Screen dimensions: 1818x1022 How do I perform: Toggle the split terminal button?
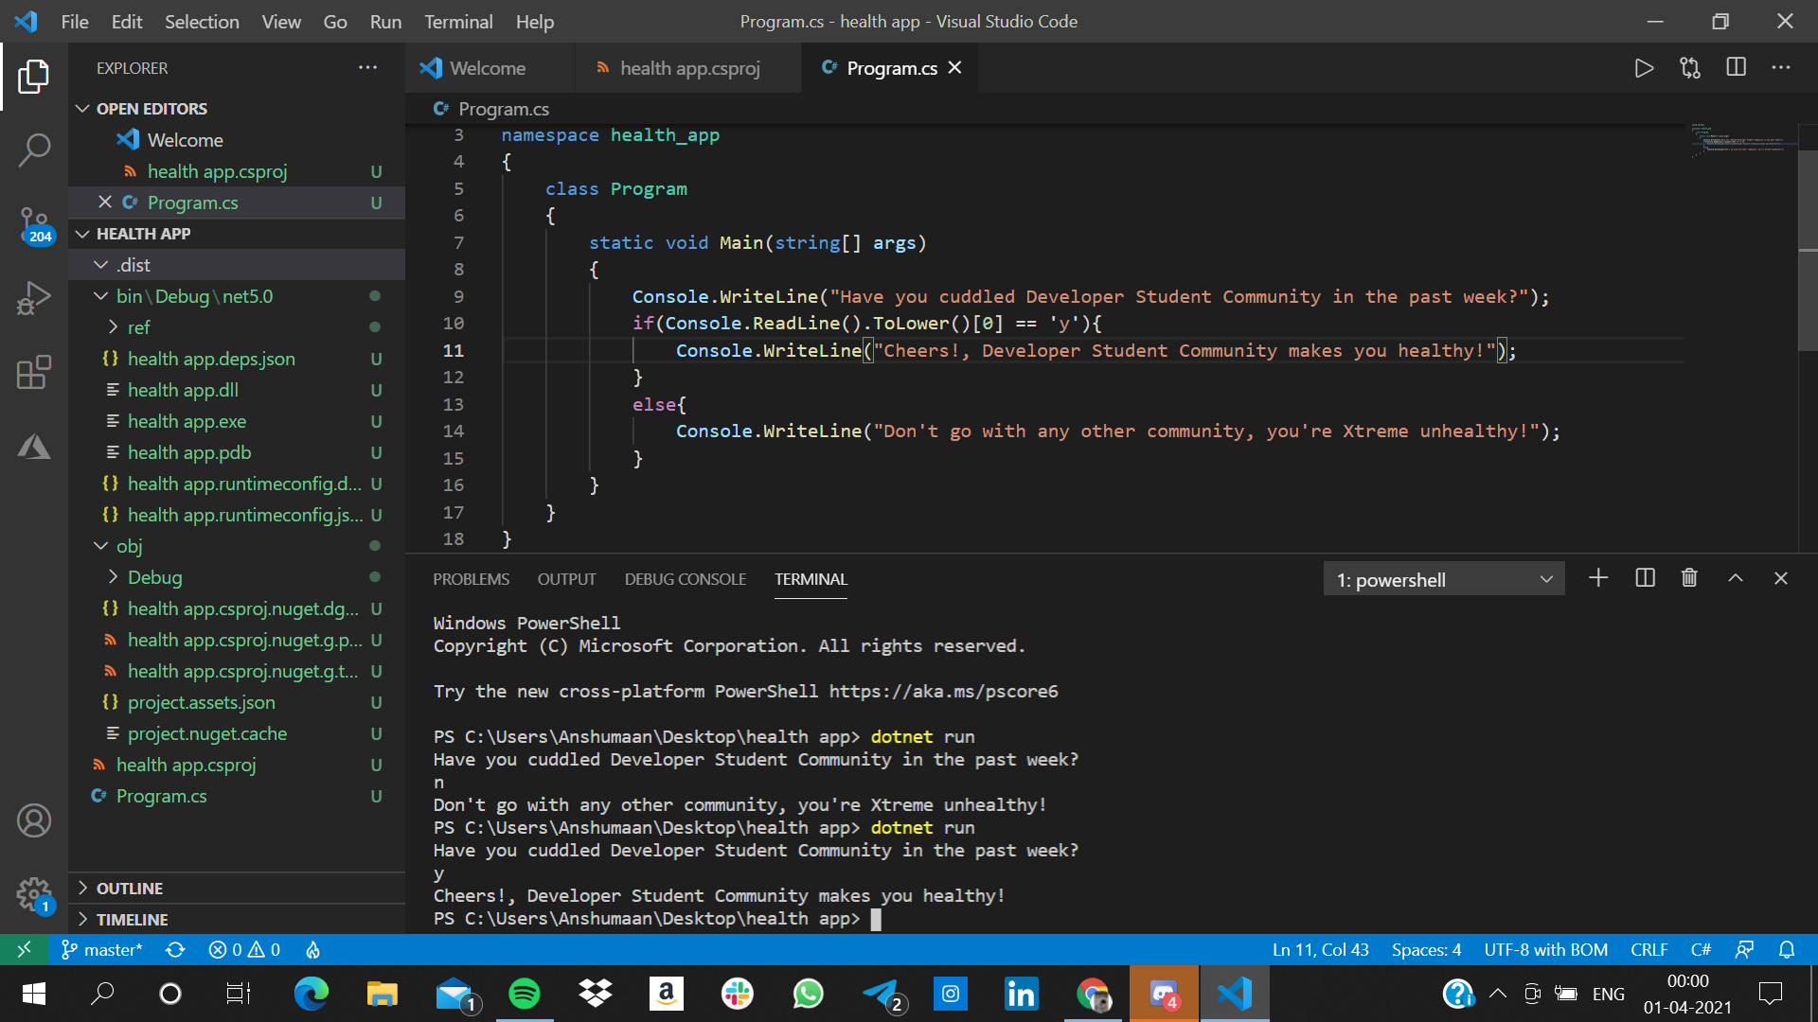[1645, 578]
